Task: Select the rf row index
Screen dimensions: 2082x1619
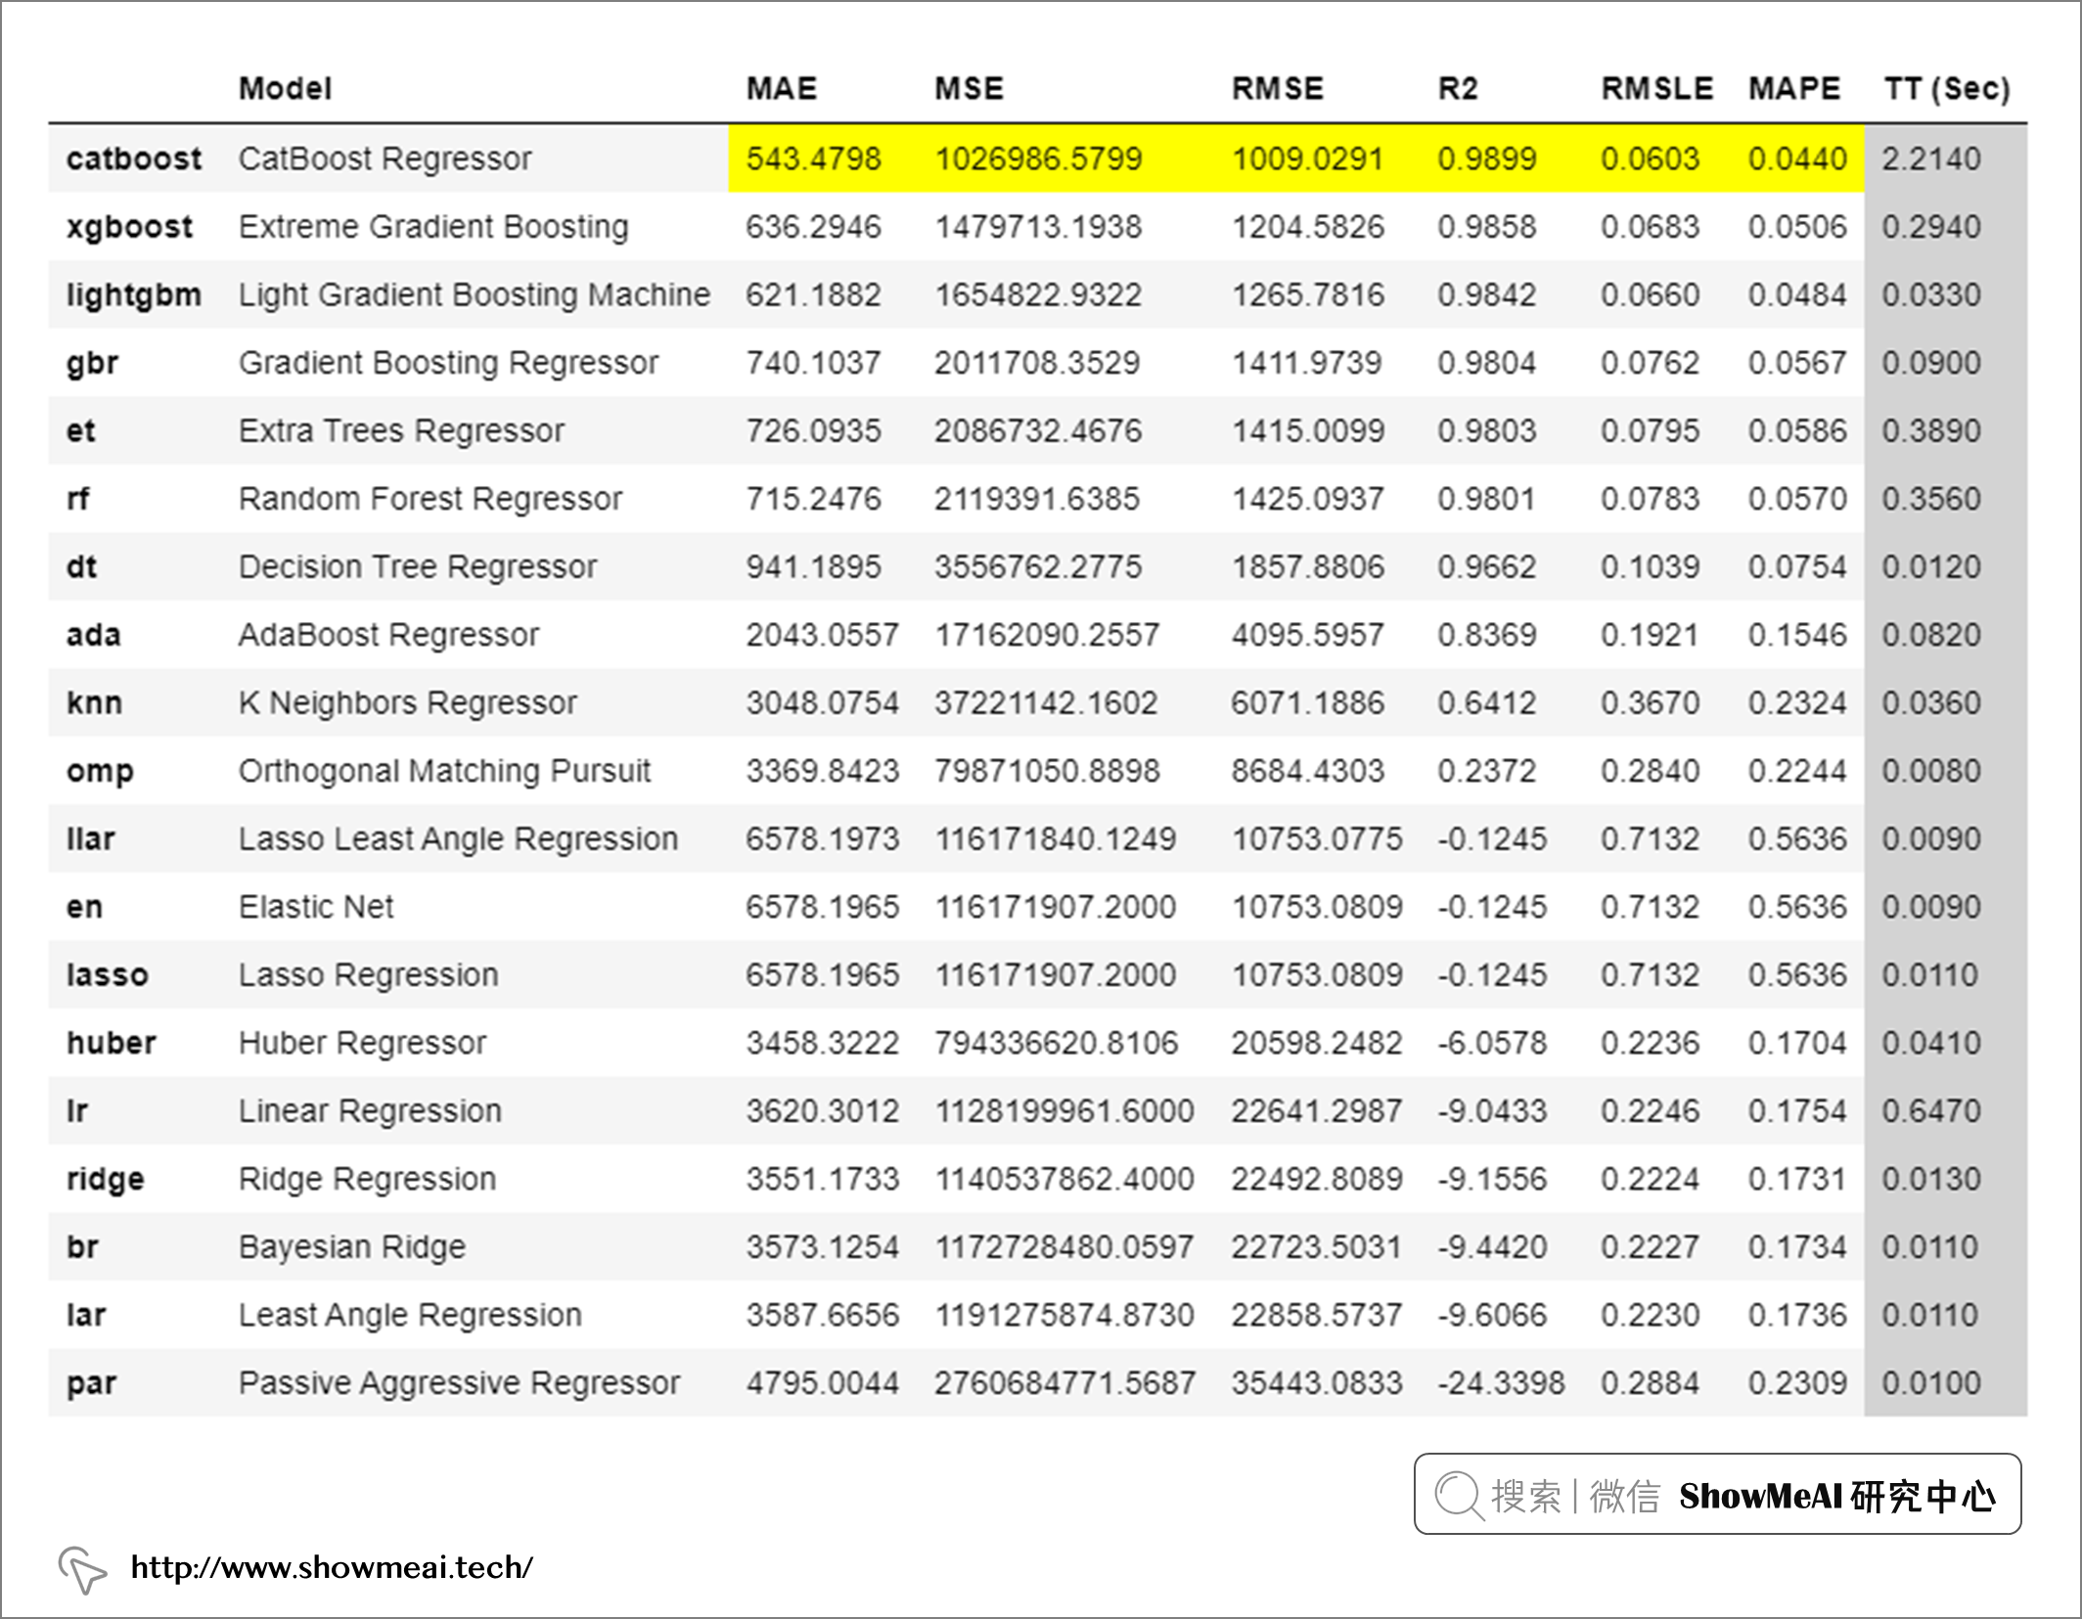Action: click(x=77, y=499)
